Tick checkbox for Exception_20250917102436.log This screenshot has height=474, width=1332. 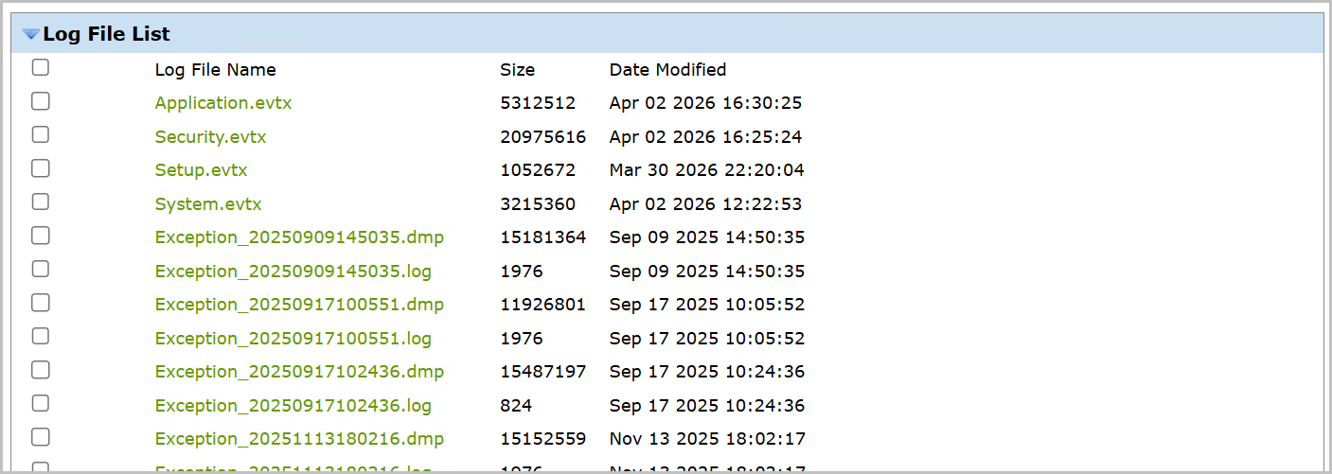point(41,403)
